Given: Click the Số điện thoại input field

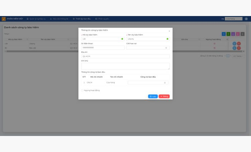Looking at the screenshot, I should (x=103, y=48).
